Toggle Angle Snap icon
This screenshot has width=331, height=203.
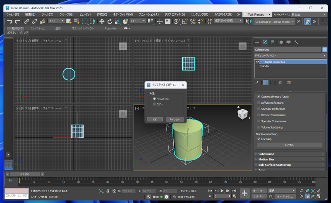[185, 21]
